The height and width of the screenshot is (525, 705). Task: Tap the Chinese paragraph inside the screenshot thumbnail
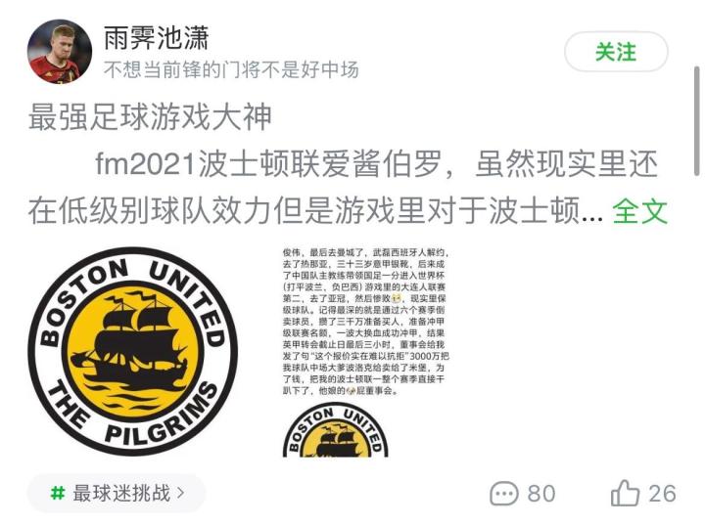click(x=365, y=322)
